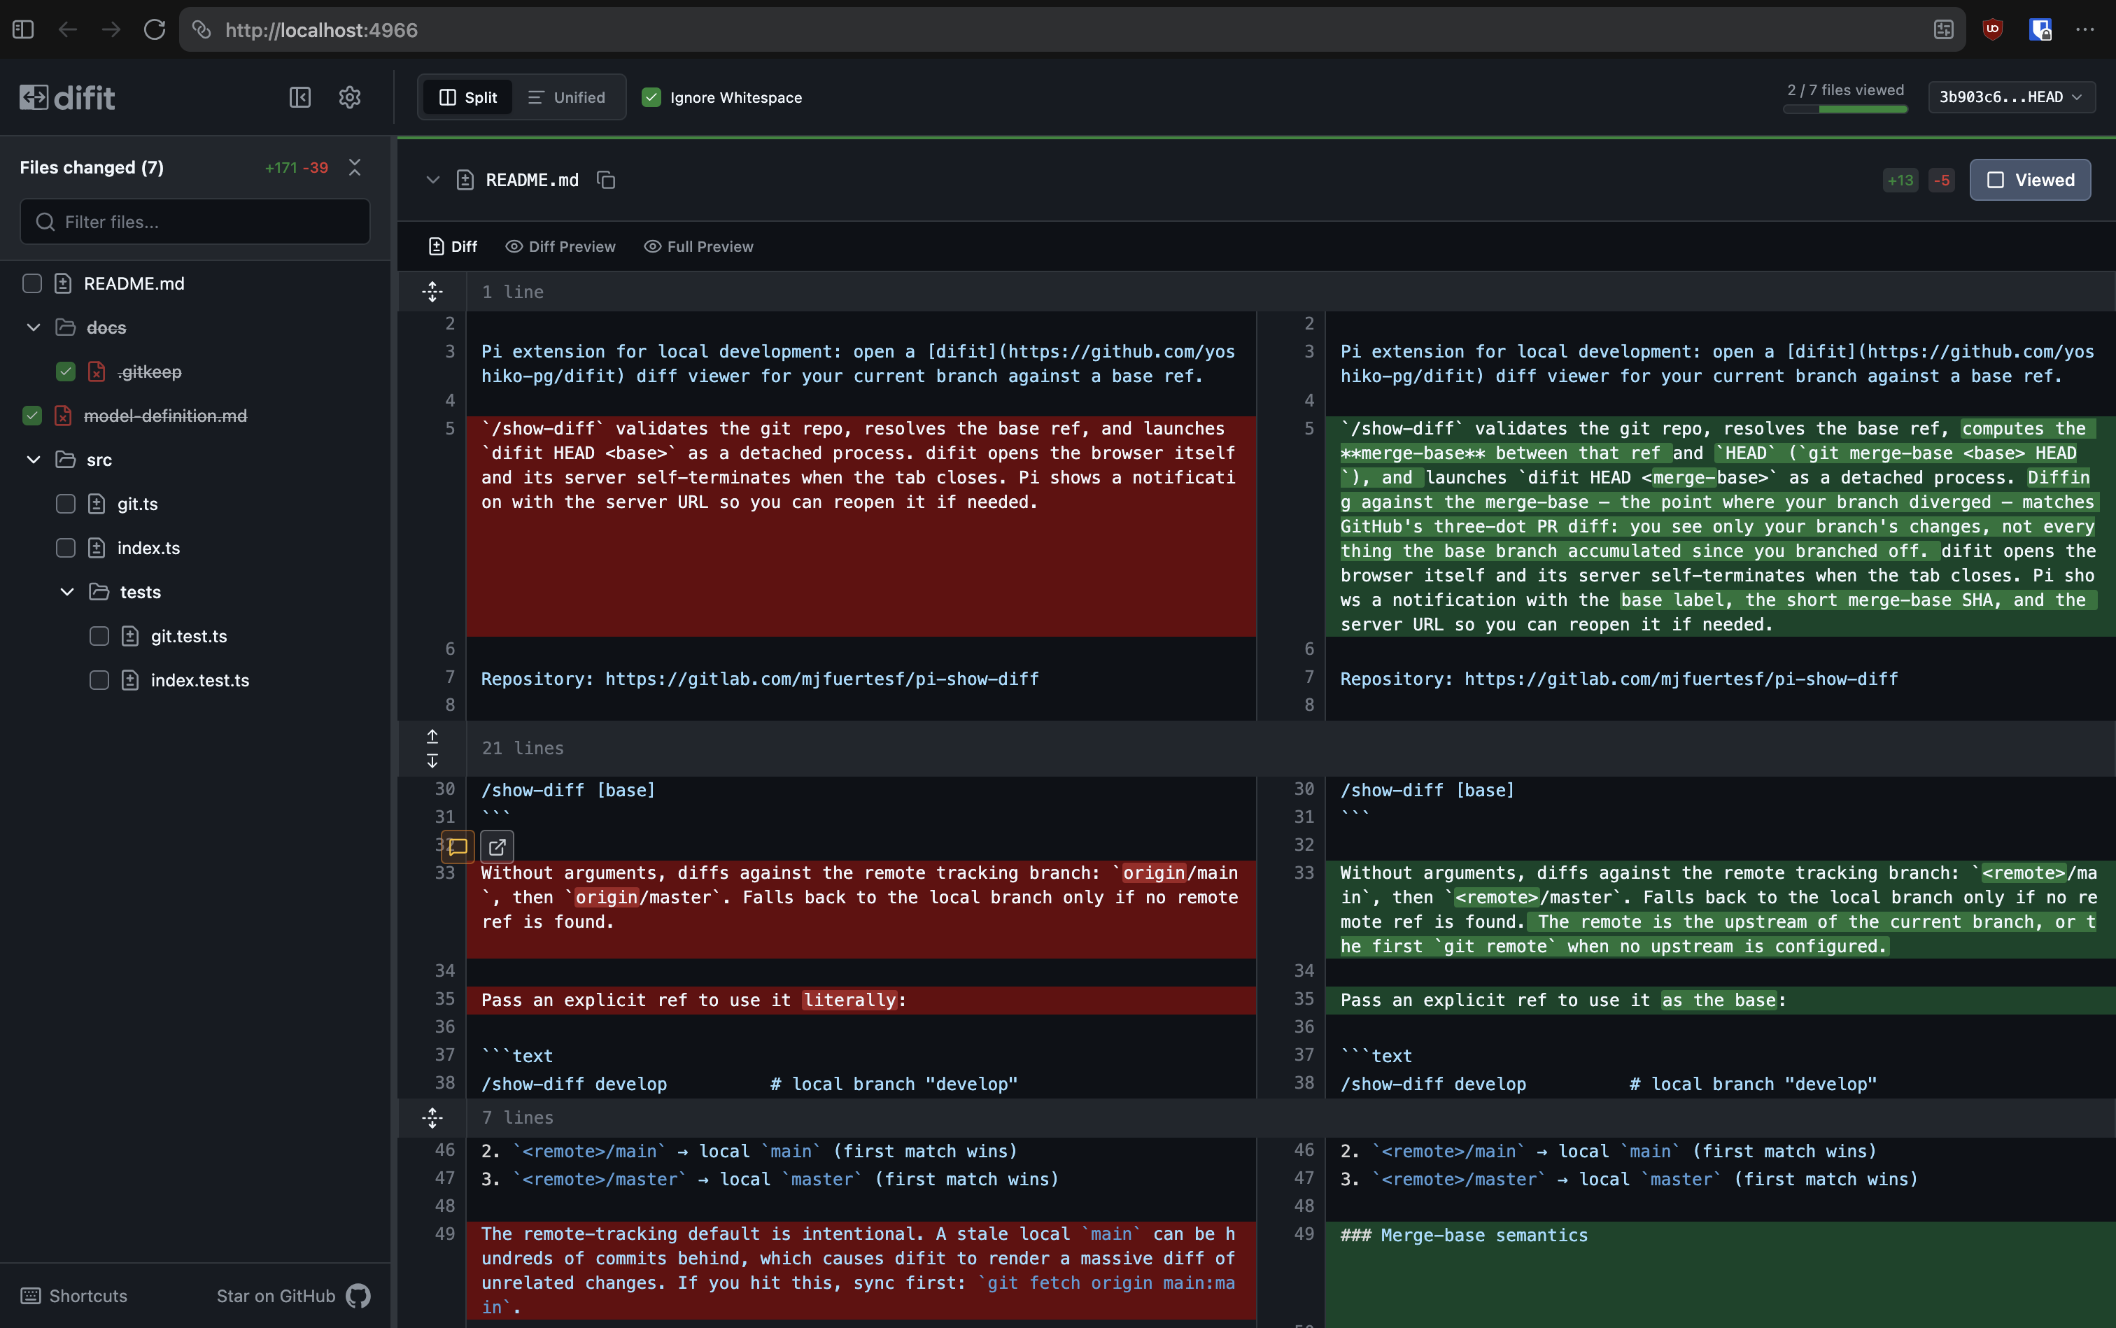Viewport: 2116px width, 1328px height.
Task: Check the index.ts viewed box
Action: [66, 548]
